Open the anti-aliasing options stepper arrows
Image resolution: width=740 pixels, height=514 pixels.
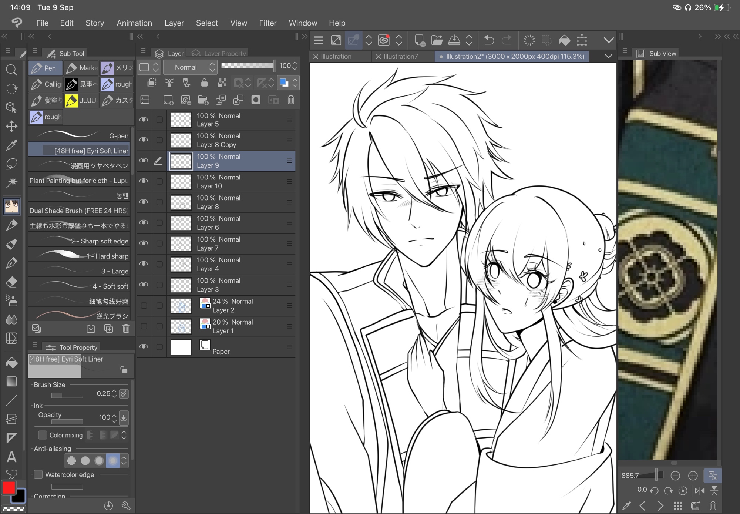coord(124,461)
